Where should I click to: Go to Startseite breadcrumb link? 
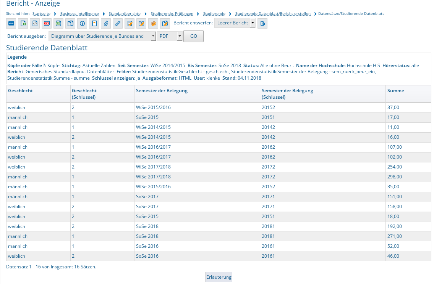pyautogui.click(x=41, y=14)
